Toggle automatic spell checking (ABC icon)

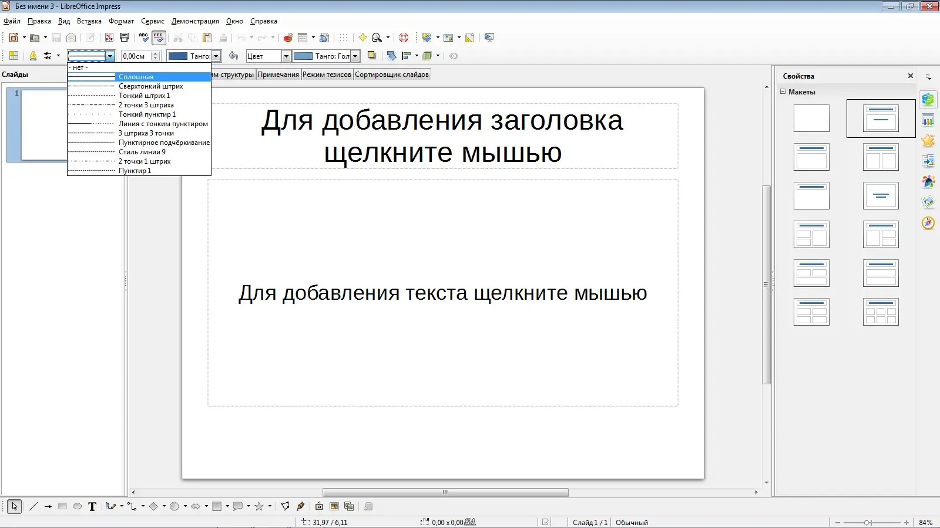pyautogui.click(x=158, y=38)
